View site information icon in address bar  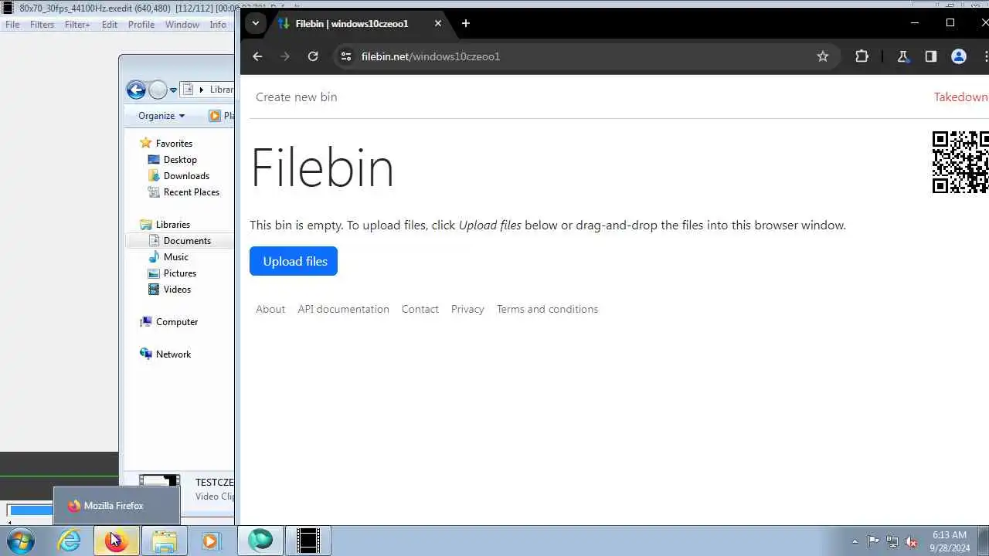click(x=346, y=56)
